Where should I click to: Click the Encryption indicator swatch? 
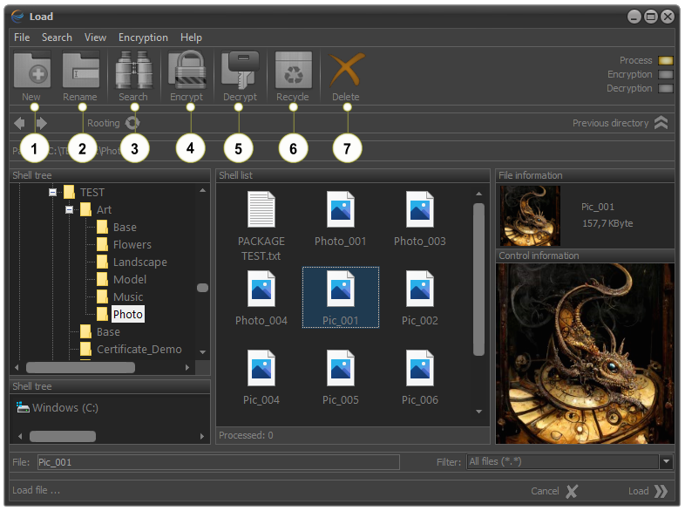665,74
